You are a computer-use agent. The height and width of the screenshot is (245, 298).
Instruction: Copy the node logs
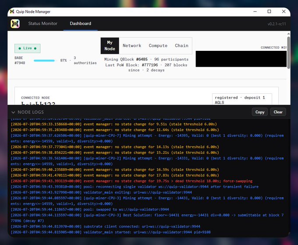259,112
